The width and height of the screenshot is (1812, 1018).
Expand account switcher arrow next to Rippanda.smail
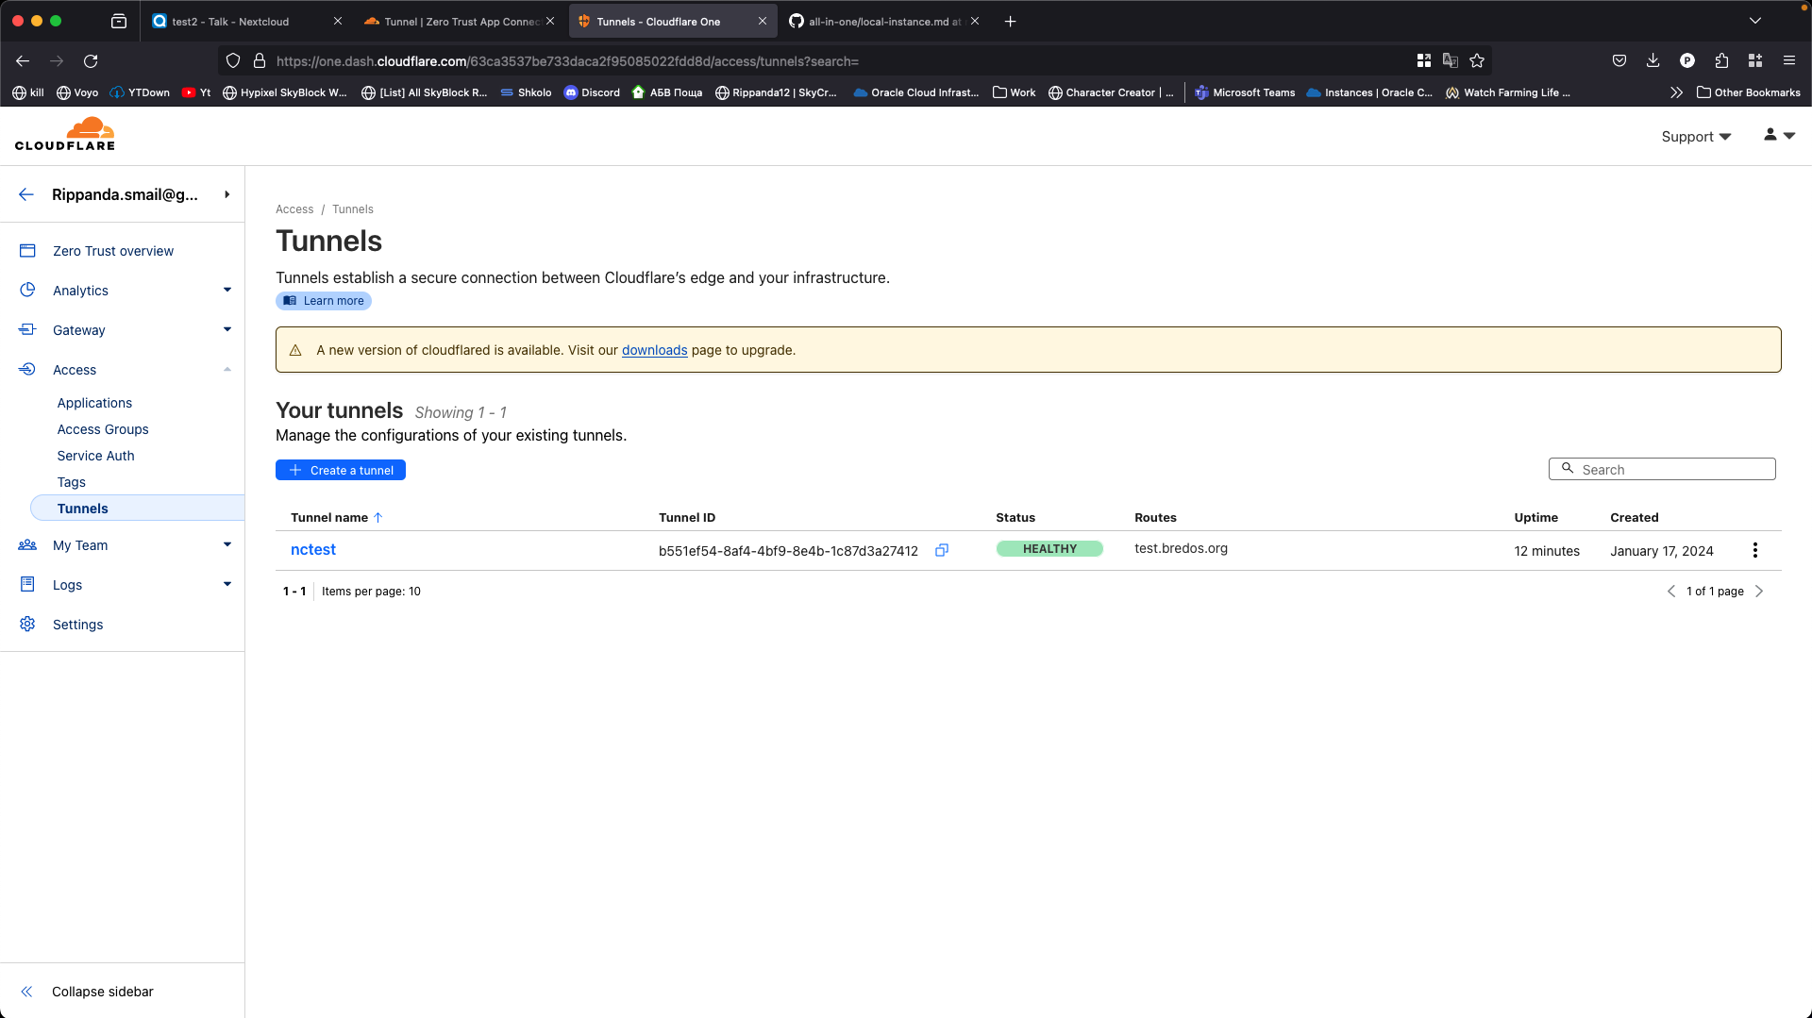[227, 194]
